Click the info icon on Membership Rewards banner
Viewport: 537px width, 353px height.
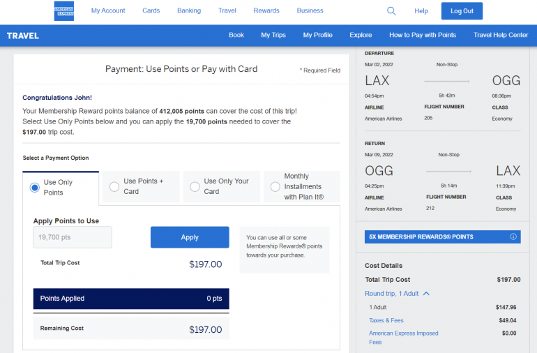513,236
